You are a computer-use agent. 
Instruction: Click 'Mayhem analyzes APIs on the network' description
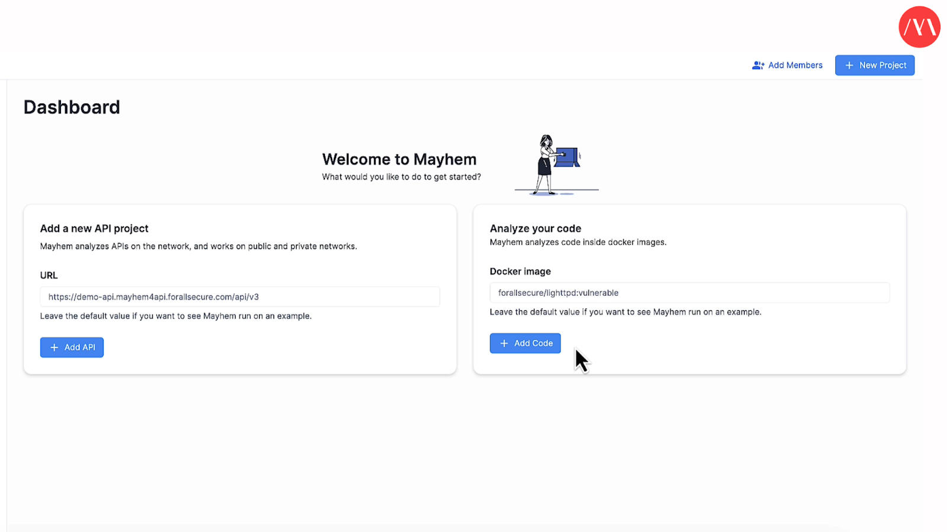pos(198,246)
